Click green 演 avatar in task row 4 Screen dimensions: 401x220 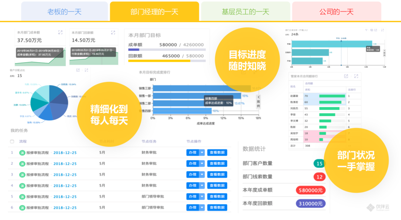22,185
